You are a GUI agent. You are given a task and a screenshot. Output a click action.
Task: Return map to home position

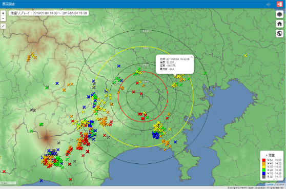point(279,24)
